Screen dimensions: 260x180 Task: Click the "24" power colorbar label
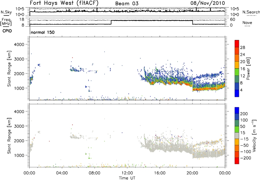click(x=242, y=55)
